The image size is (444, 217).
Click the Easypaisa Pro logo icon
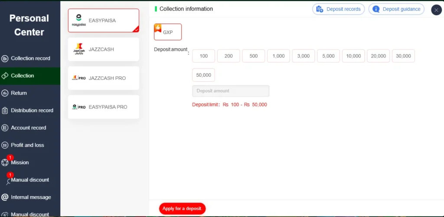[x=79, y=107]
